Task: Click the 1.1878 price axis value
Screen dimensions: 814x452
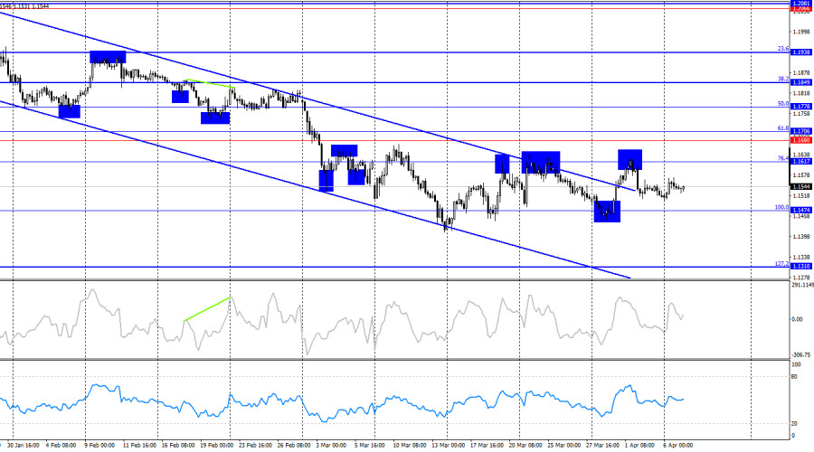Action: coord(801,73)
